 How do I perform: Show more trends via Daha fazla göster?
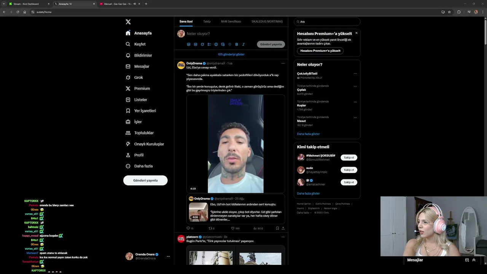click(x=308, y=134)
